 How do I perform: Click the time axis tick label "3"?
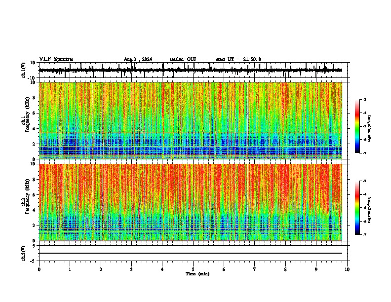click(x=131, y=269)
